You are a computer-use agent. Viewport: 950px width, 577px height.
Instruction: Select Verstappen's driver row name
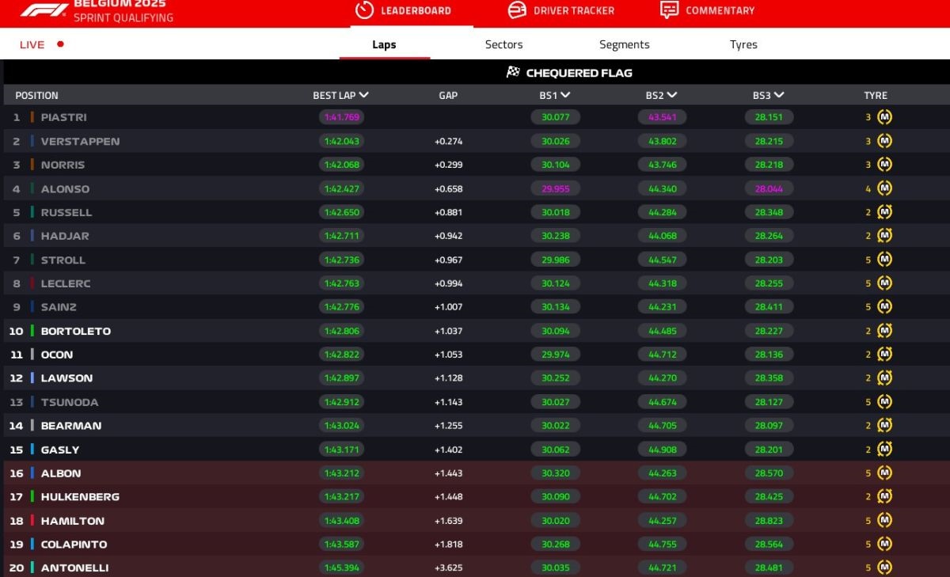[x=80, y=141]
